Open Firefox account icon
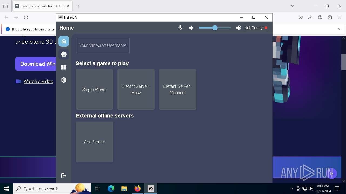346x194 pixels. click(320, 18)
